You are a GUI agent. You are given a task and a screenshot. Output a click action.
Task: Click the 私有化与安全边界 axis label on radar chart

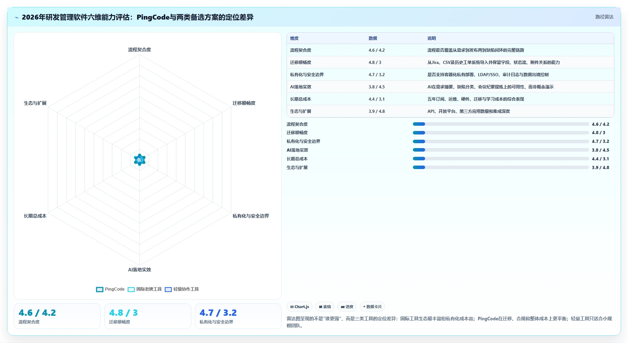click(251, 216)
